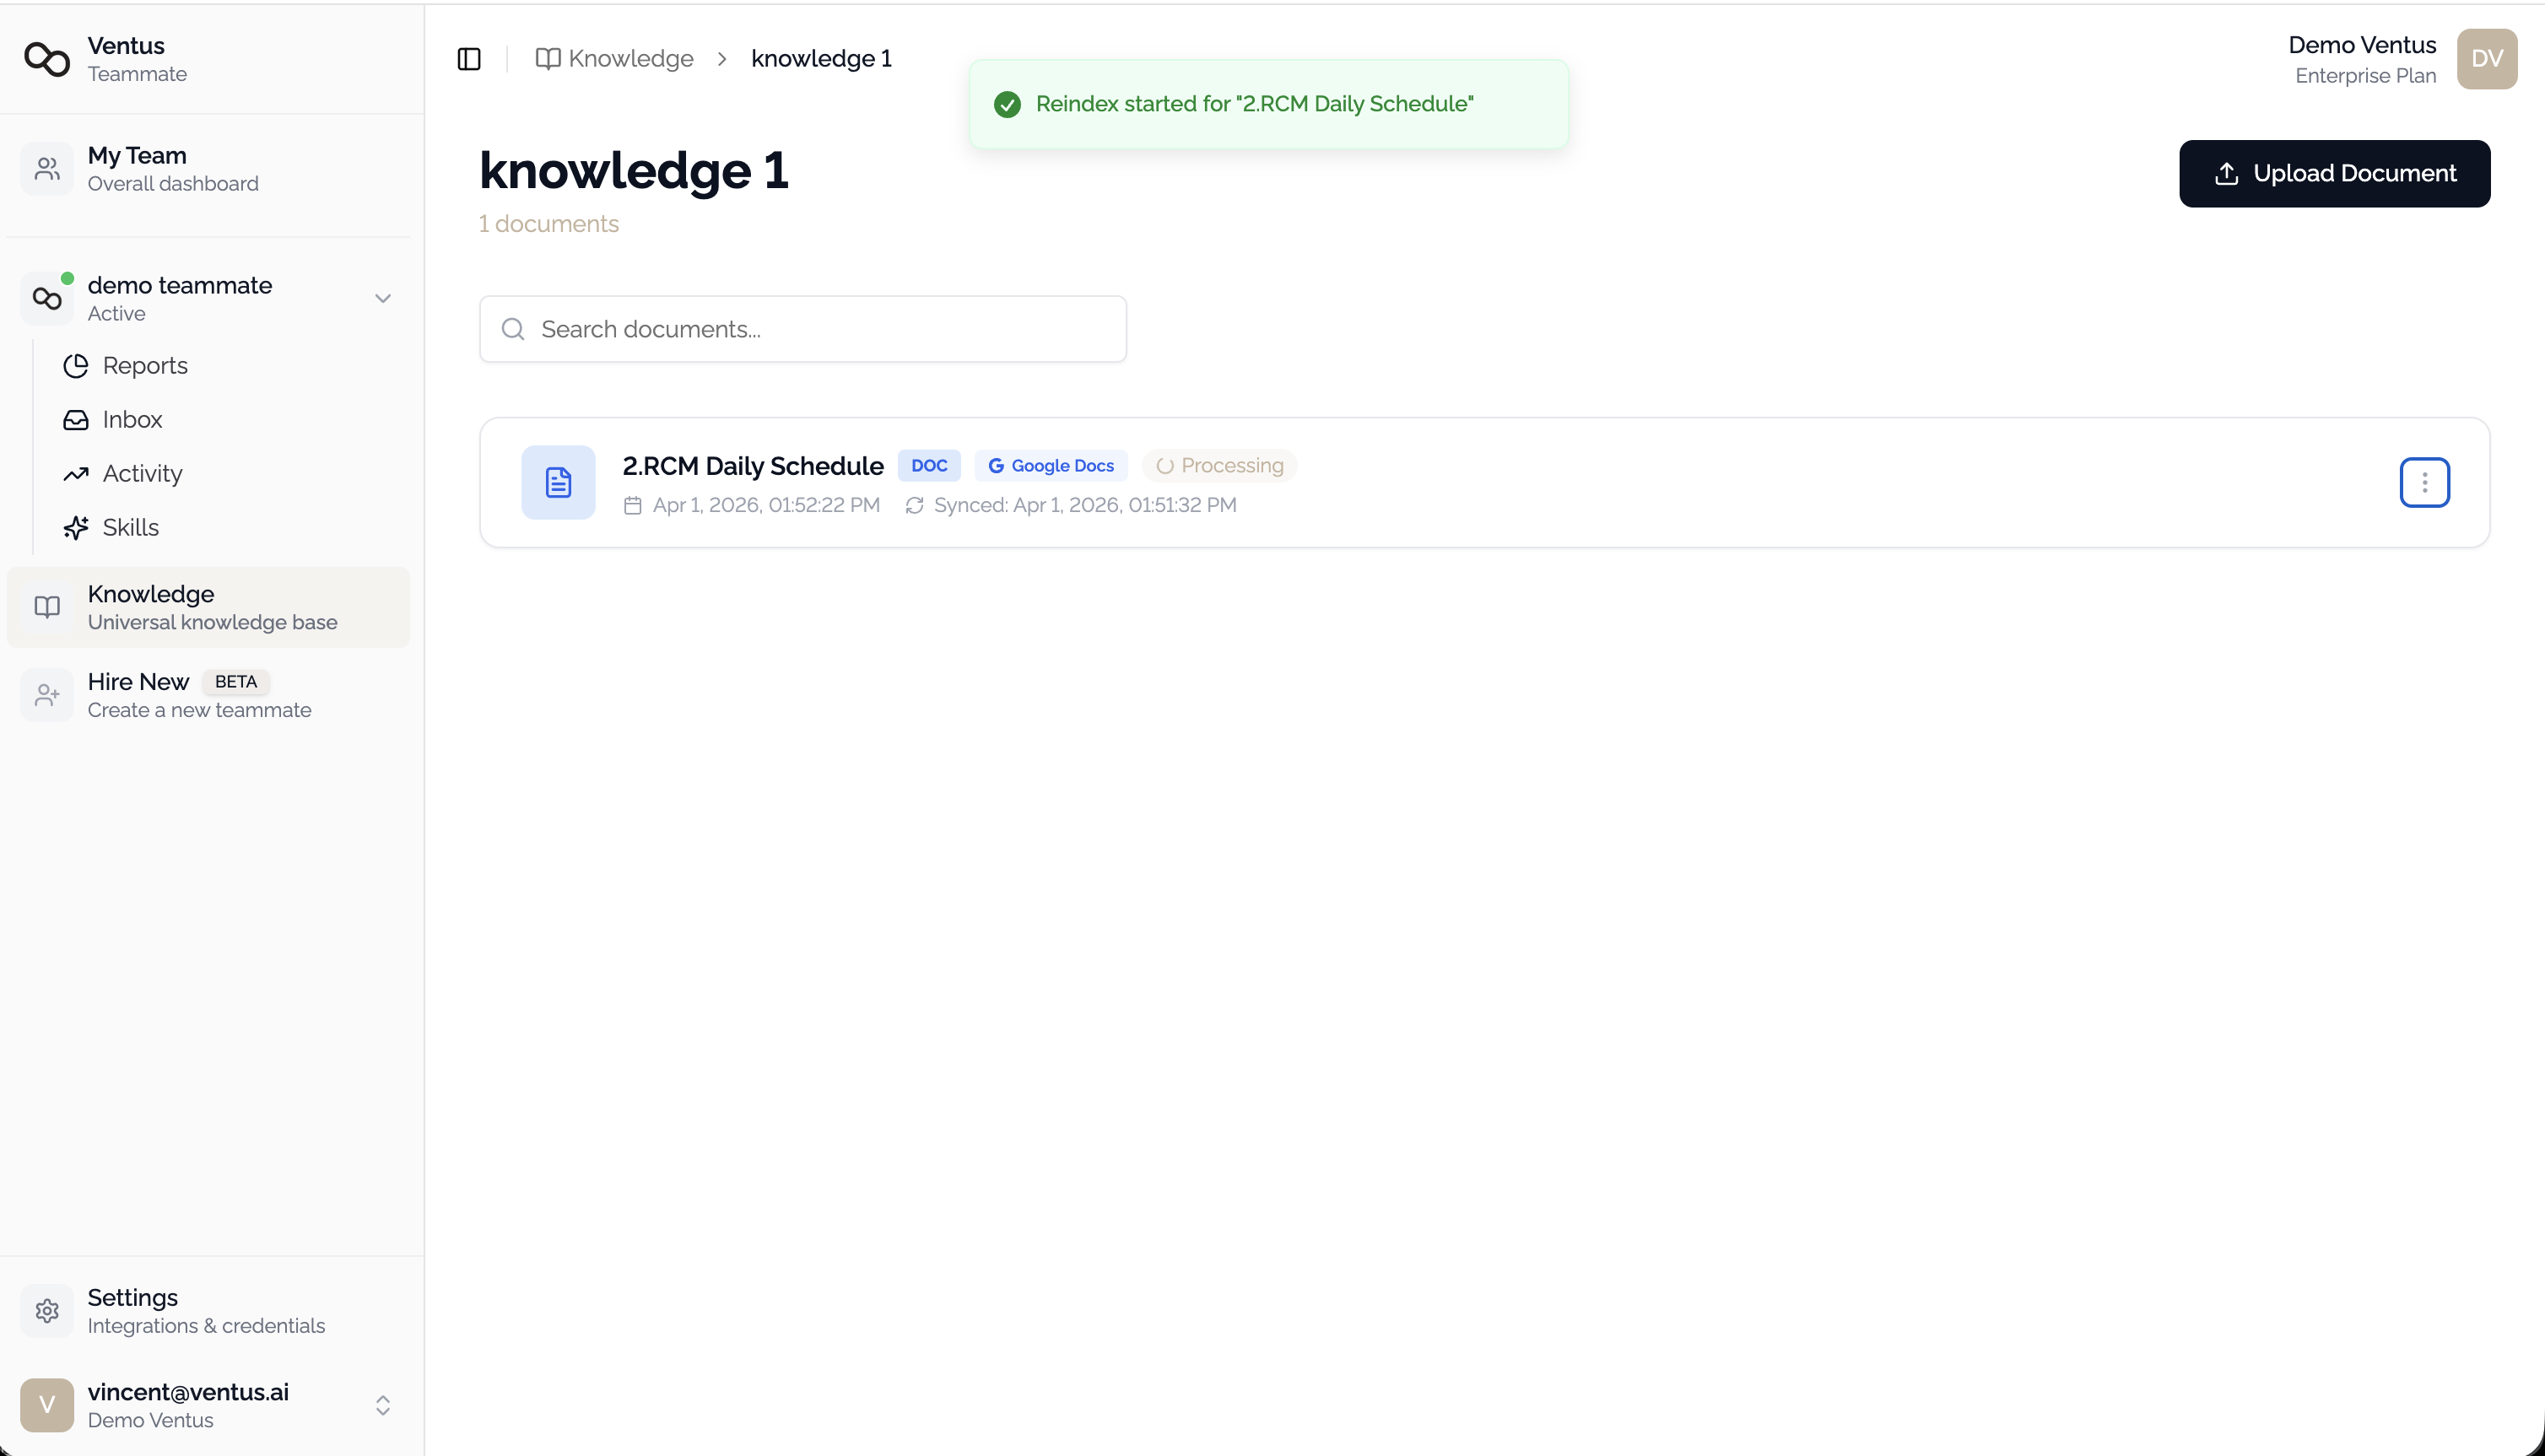Viewport: 2545px width, 1456px height.
Task: Collapse the demo teammate section chevron
Action: (383, 298)
